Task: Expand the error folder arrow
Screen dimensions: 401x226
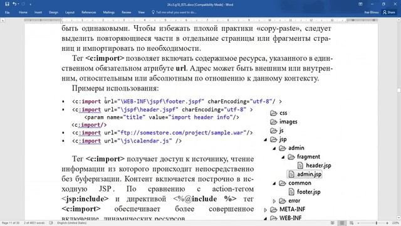Action: (x=274, y=201)
